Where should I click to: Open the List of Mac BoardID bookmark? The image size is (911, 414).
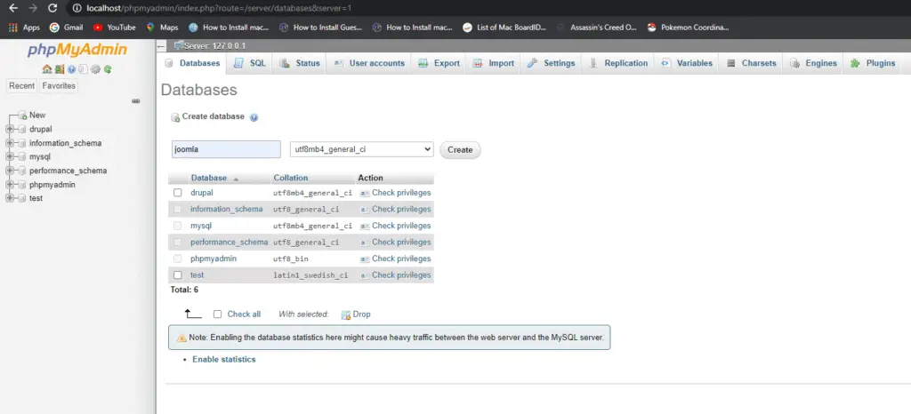(504, 28)
